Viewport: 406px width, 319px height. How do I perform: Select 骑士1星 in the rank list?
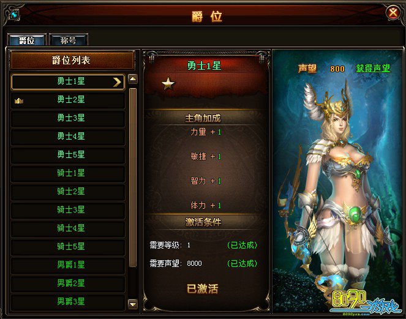pyautogui.click(x=68, y=173)
